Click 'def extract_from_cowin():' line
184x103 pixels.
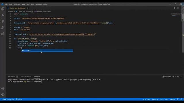click(25, 39)
